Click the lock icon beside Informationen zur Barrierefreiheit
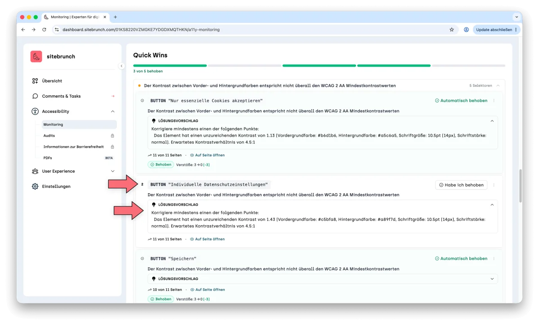The image size is (539, 325). (x=112, y=147)
